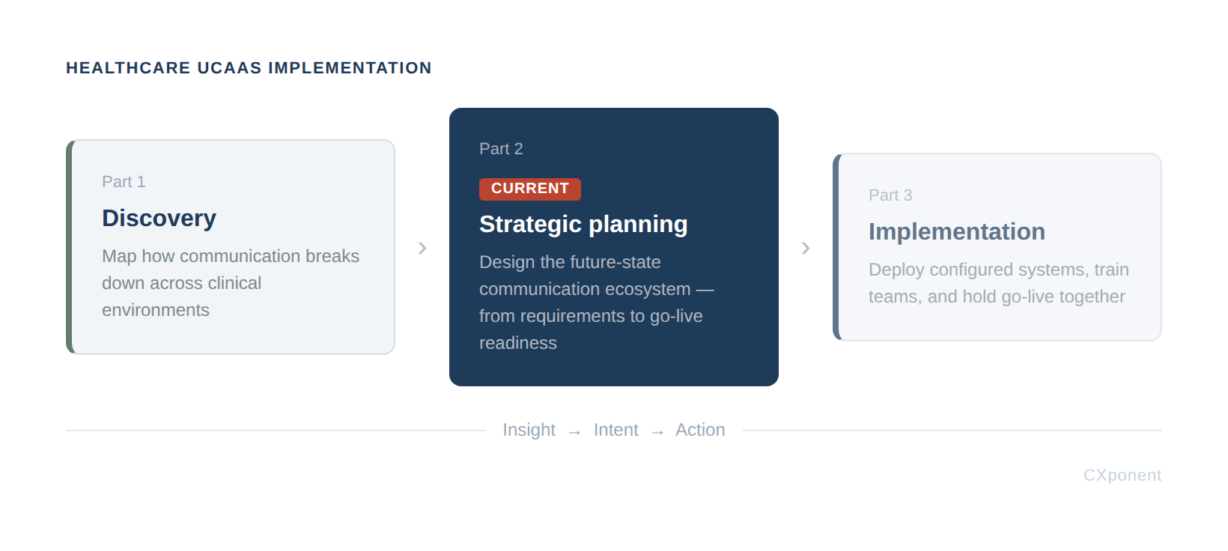1228x551 pixels.
Task: Click the Insight step label
Action: pos(529,430)
